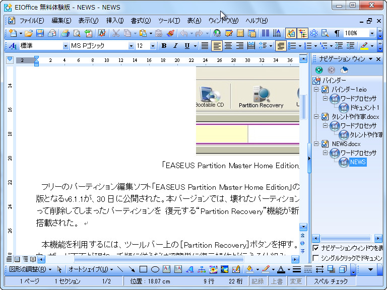Show paragraph marks with the pilcrow icon
This screenshot has height=290, width=387.
pyautogui.click(x=337, y=33)
